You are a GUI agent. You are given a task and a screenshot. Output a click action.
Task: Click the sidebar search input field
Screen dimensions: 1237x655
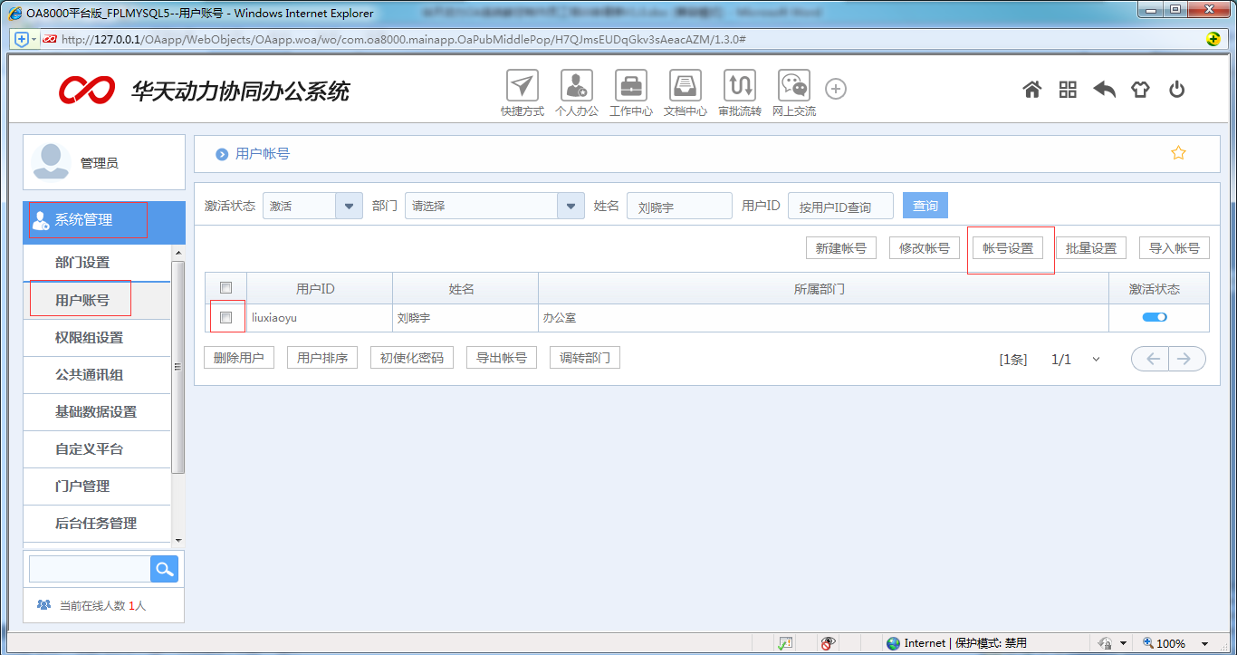click(x=89, y=568)
